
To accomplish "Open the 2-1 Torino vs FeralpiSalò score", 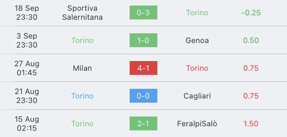I will (143, 123).
